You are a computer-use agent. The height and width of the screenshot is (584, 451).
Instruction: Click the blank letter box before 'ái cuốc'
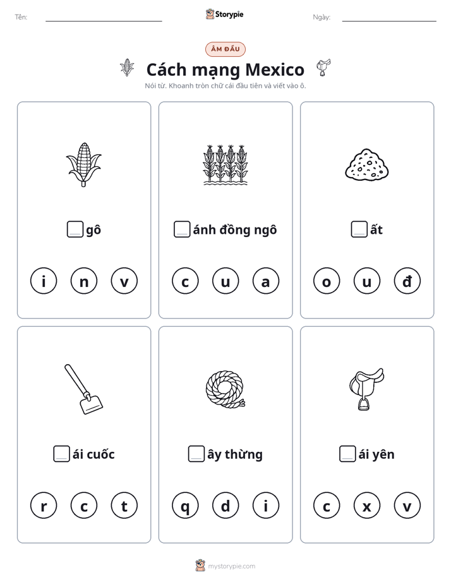pos(61,454)
